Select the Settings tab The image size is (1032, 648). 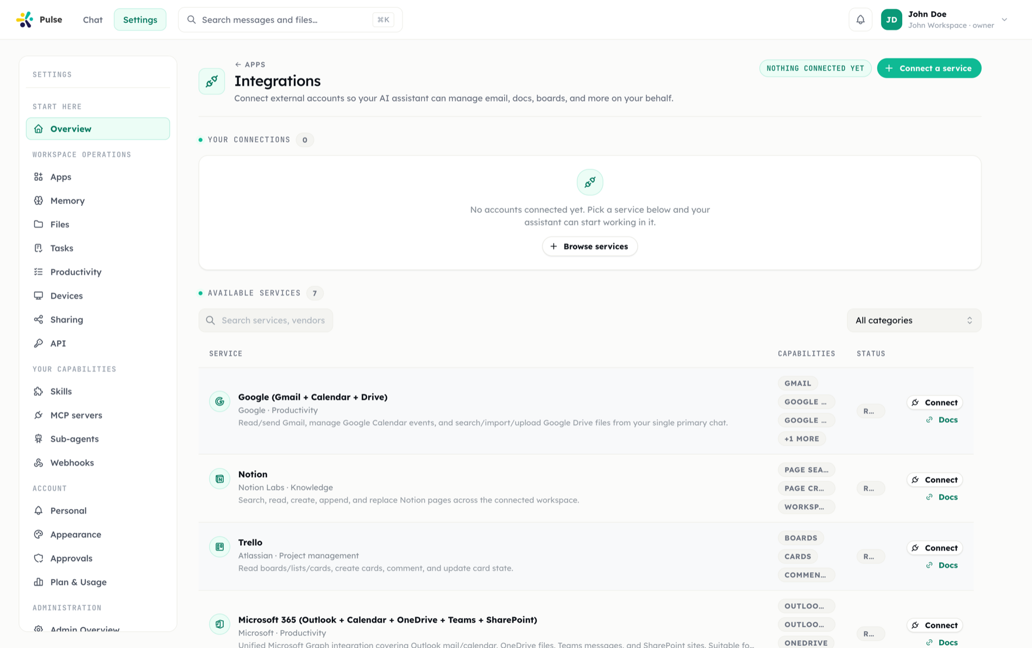(140, 20)
